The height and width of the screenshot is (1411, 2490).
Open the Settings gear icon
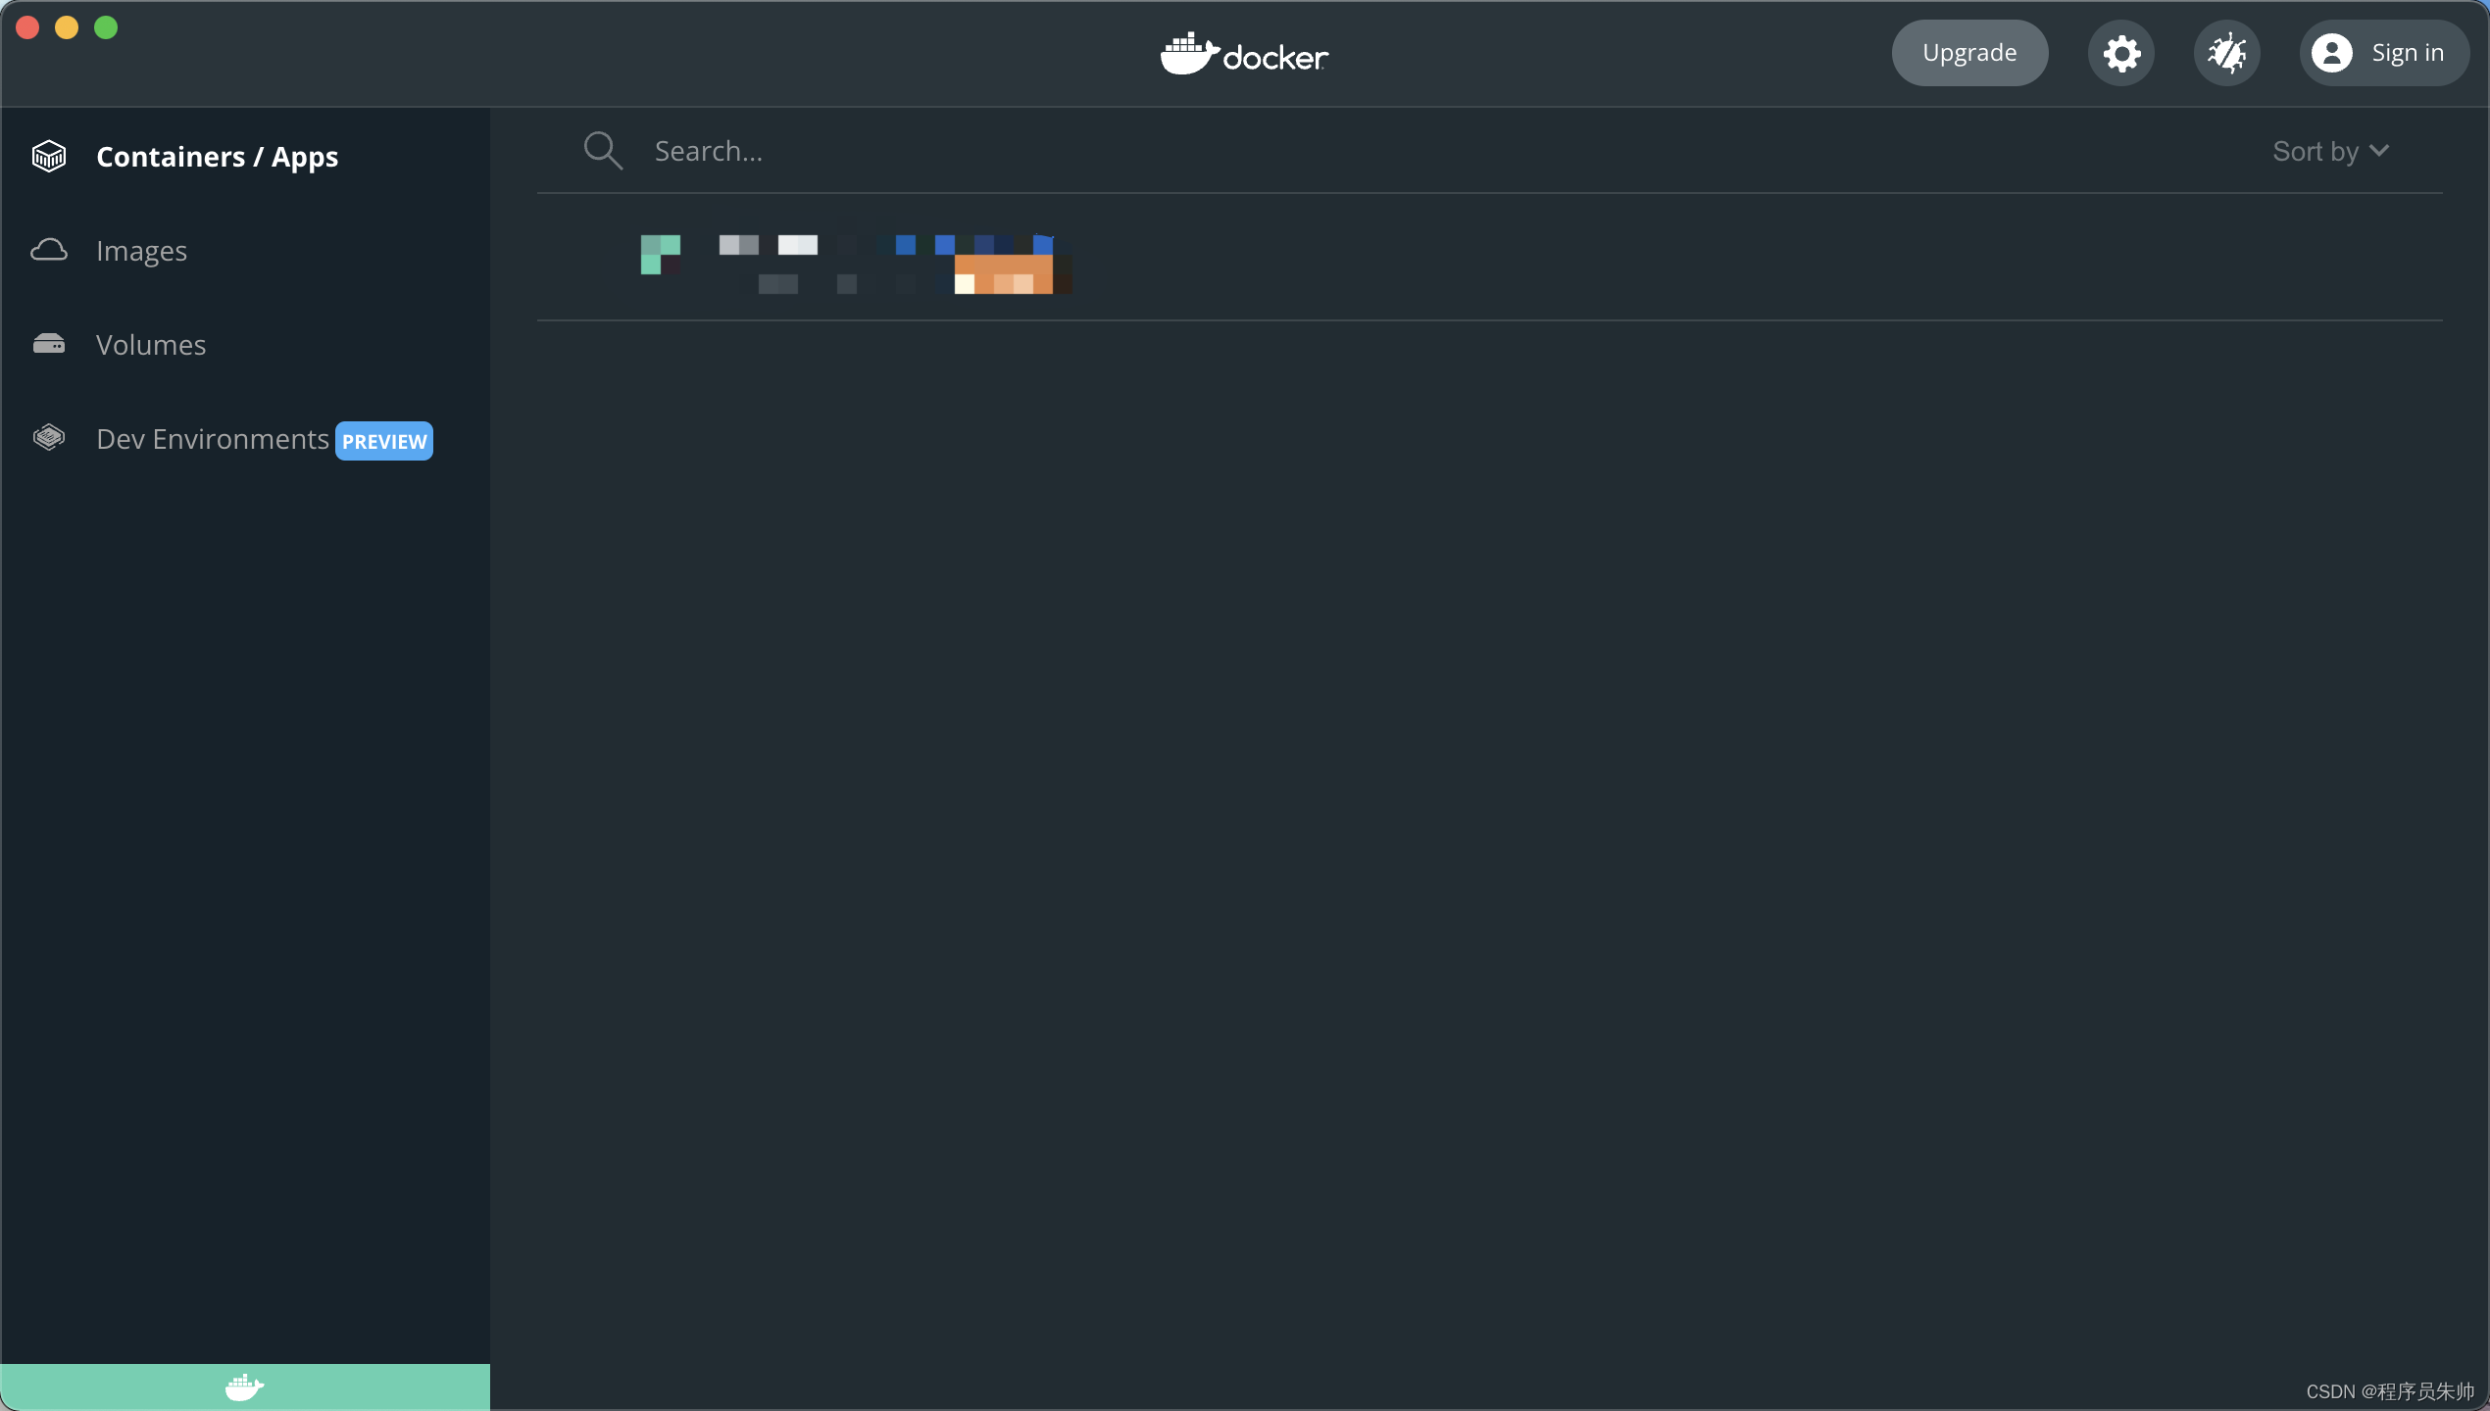pyautogui.click(x=2121, y=53)
